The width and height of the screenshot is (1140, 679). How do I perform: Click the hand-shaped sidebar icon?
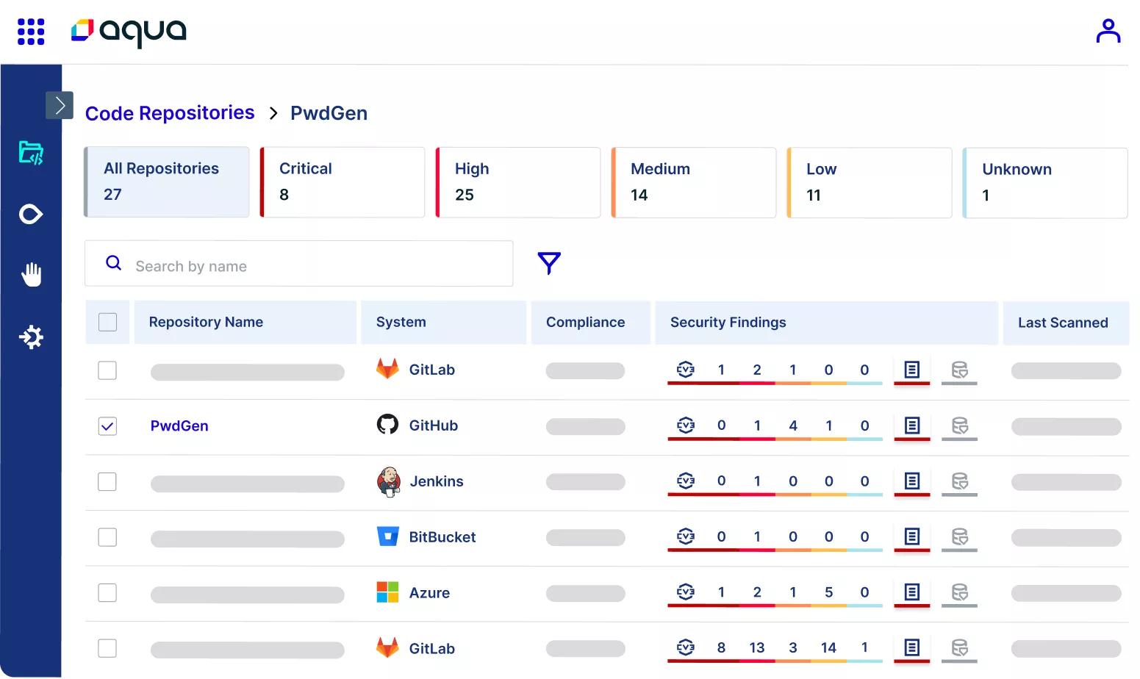[31, 275]
